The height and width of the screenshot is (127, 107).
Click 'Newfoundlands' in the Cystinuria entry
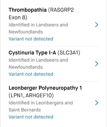[26, 67]
